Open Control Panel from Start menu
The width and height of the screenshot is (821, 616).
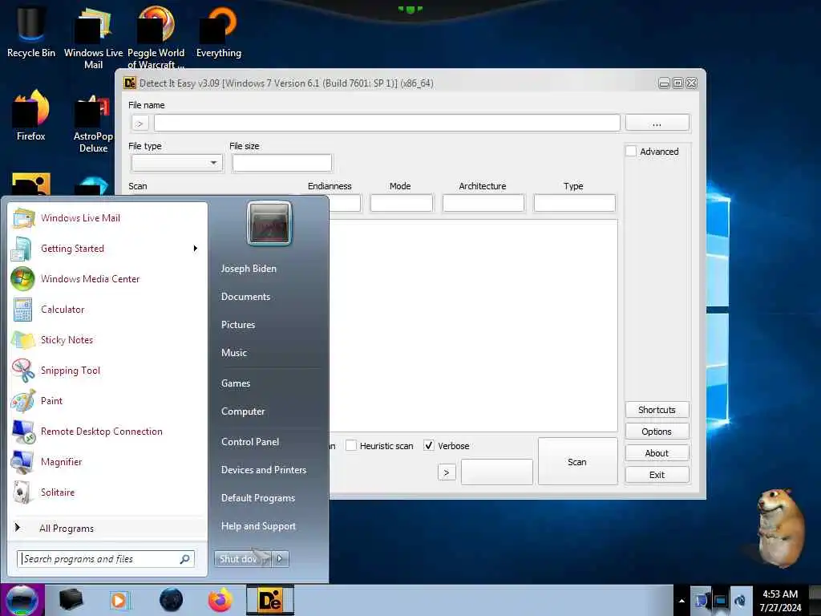[250, 442]
